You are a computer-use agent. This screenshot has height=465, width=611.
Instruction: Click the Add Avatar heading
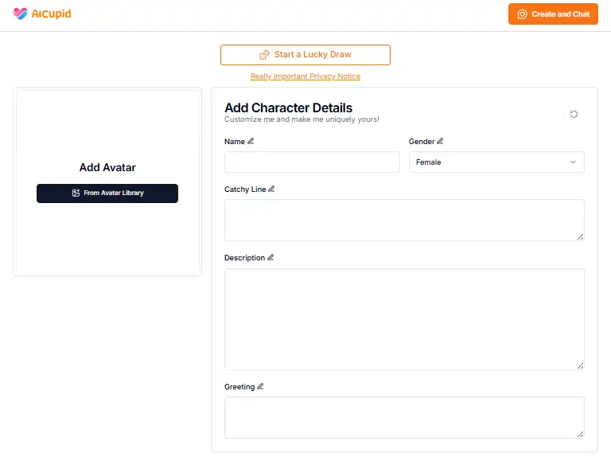107,168
